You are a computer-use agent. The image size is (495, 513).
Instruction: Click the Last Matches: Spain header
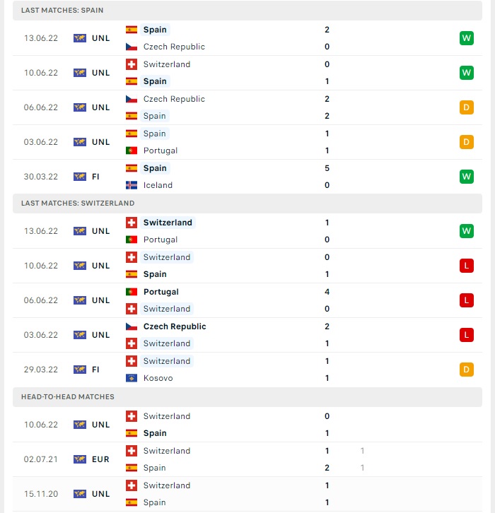tap(248, 10)
